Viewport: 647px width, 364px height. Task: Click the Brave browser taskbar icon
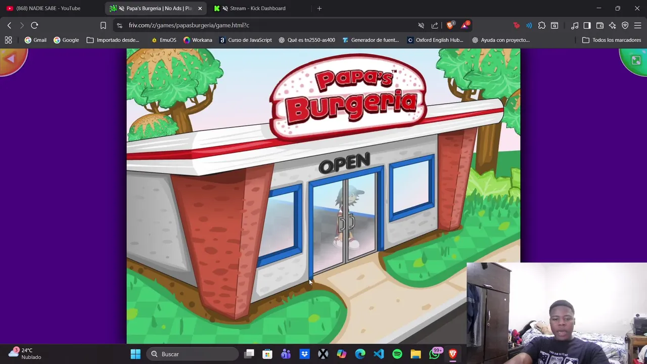(x=453, y=354)
